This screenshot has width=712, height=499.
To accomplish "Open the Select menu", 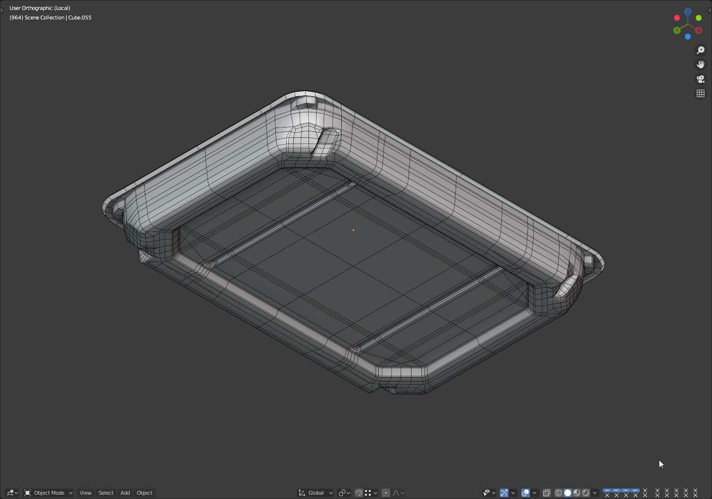I will click(106, 493).
